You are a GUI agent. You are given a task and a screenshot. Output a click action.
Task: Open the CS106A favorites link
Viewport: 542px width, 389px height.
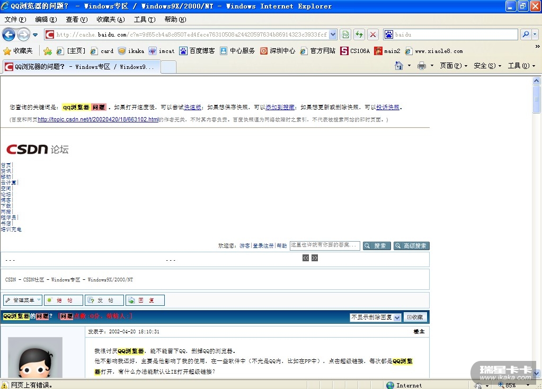355,51
